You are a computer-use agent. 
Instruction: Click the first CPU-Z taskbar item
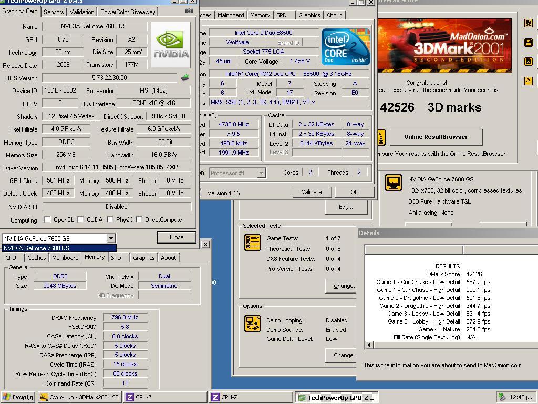[165, 397]
